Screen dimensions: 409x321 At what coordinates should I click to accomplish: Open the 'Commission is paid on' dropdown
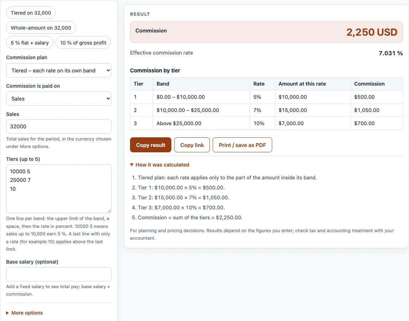(x=59, y=99)
